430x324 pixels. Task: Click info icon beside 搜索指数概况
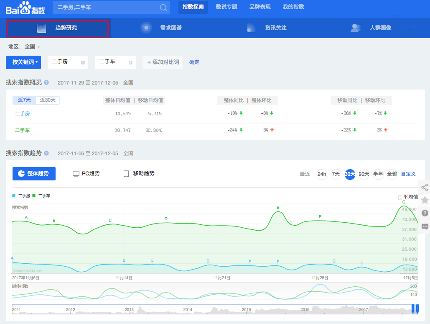pos(46,83)
